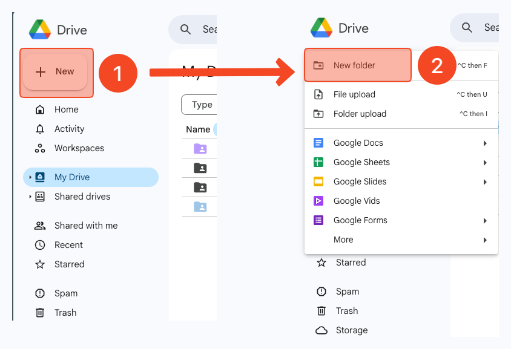
Task: Expand the Google Forms submenu arrow
Action: point(485,221)
